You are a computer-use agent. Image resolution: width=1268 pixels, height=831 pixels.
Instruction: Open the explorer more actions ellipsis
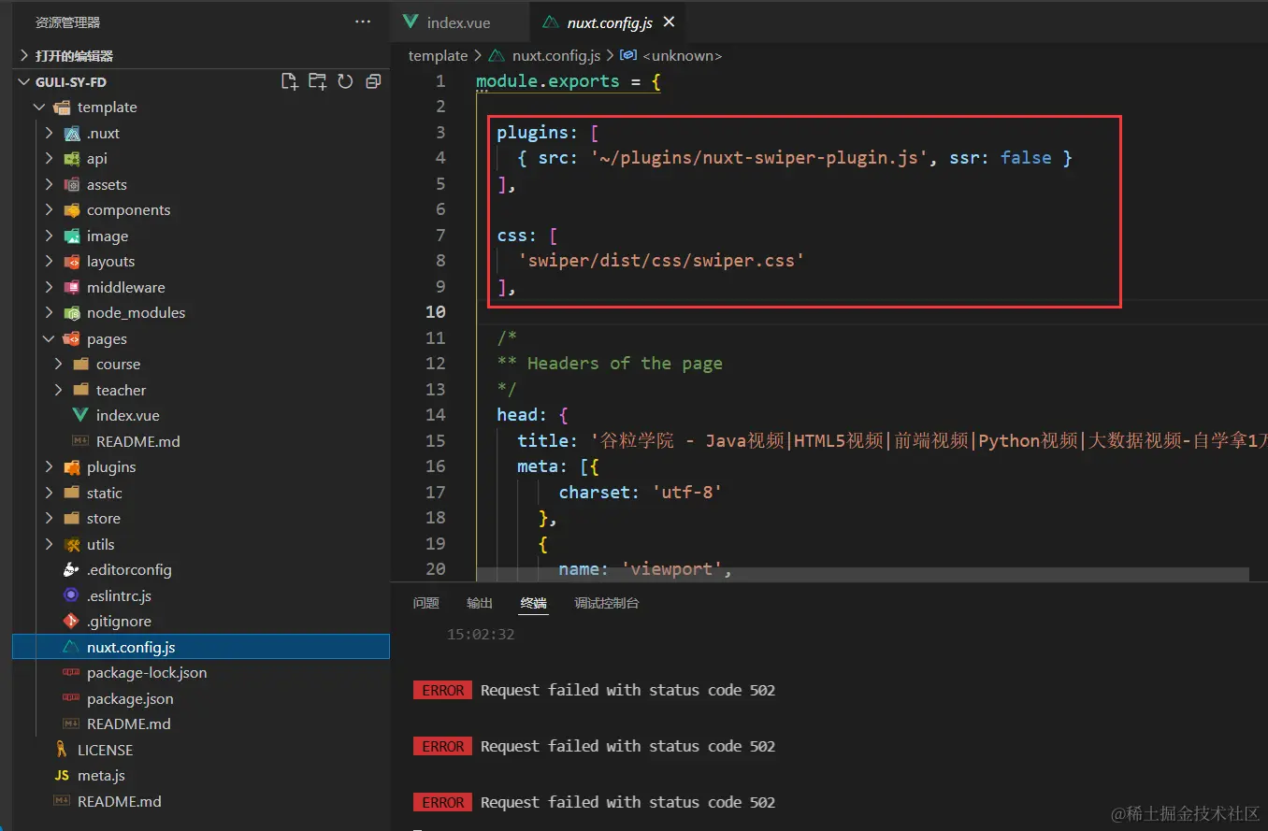click(x=363, y=21)
